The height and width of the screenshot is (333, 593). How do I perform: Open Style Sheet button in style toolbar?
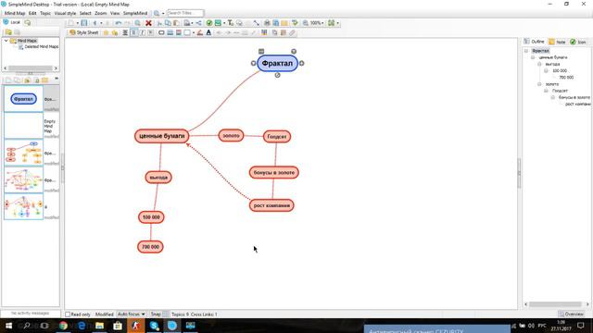(x=83, y=33)
